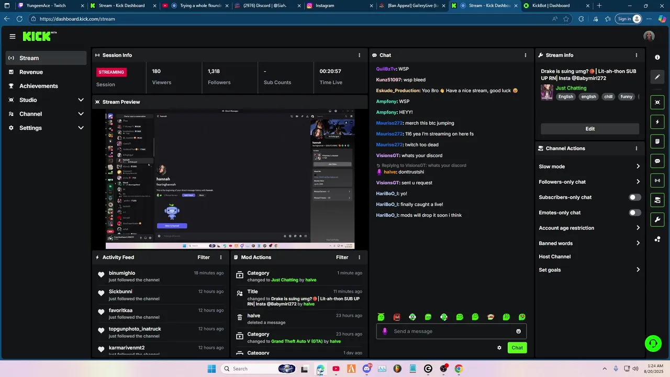
Task: Open the green support chat bubble
Action: click(x=653, y=343)
